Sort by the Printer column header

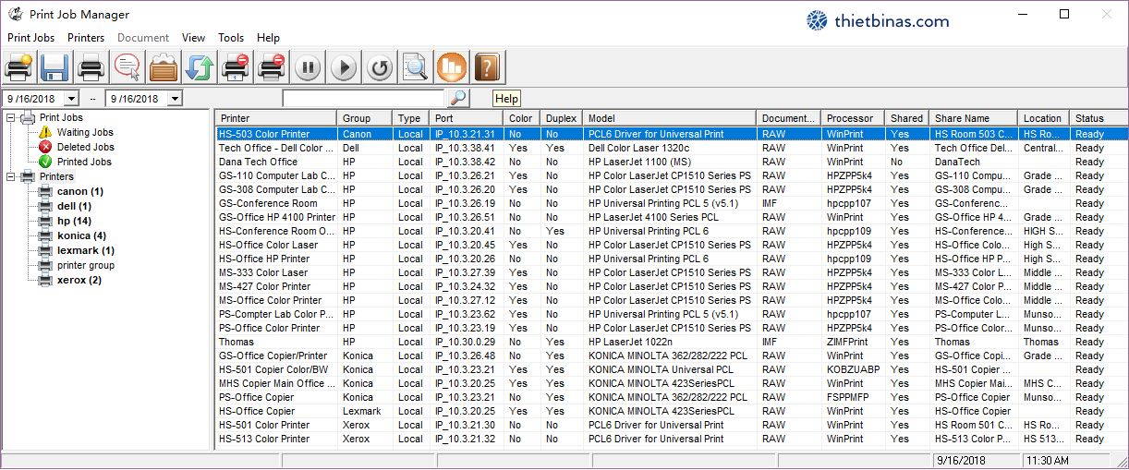276,118
